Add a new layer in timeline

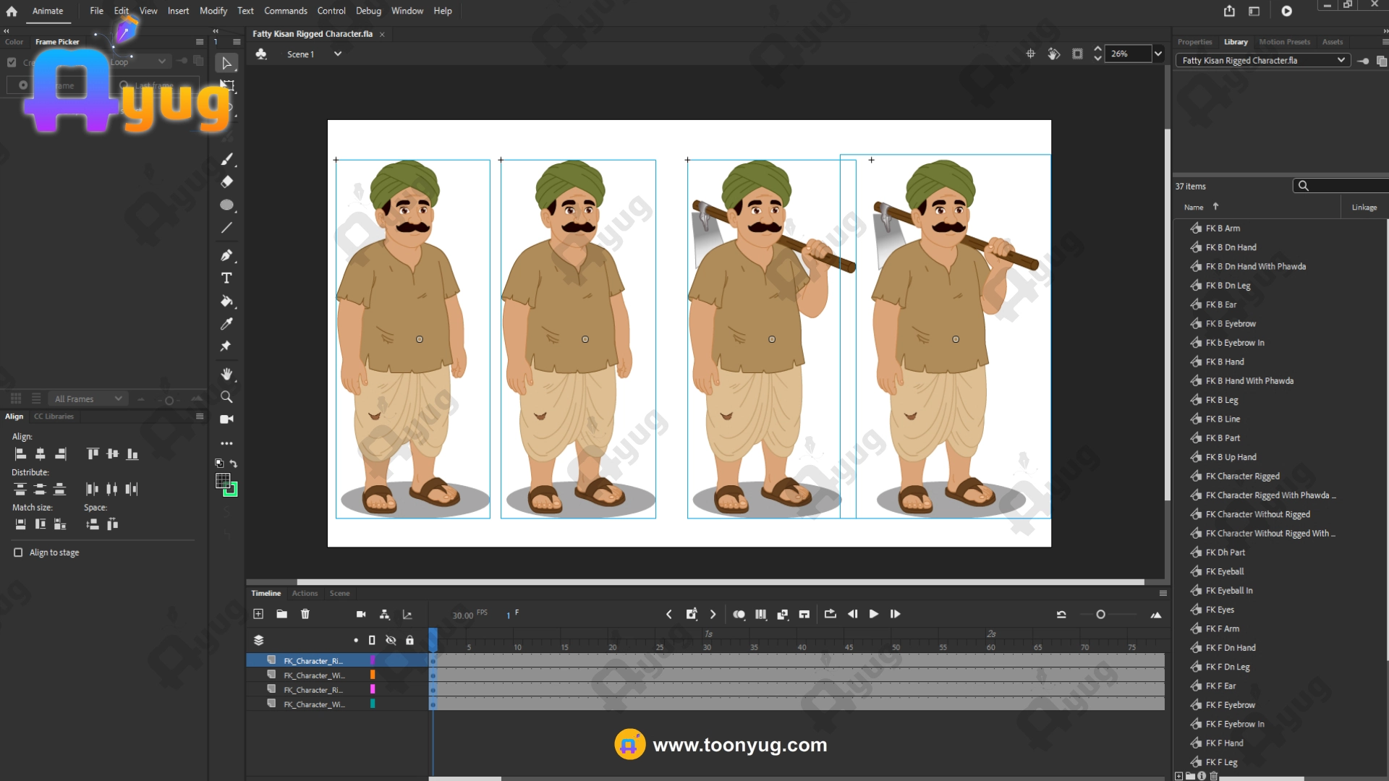coord(258,614)
